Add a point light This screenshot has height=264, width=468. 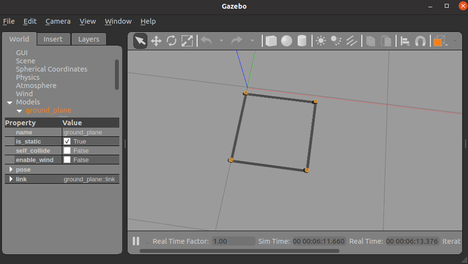pyautogui.click(x=321, y=41)
